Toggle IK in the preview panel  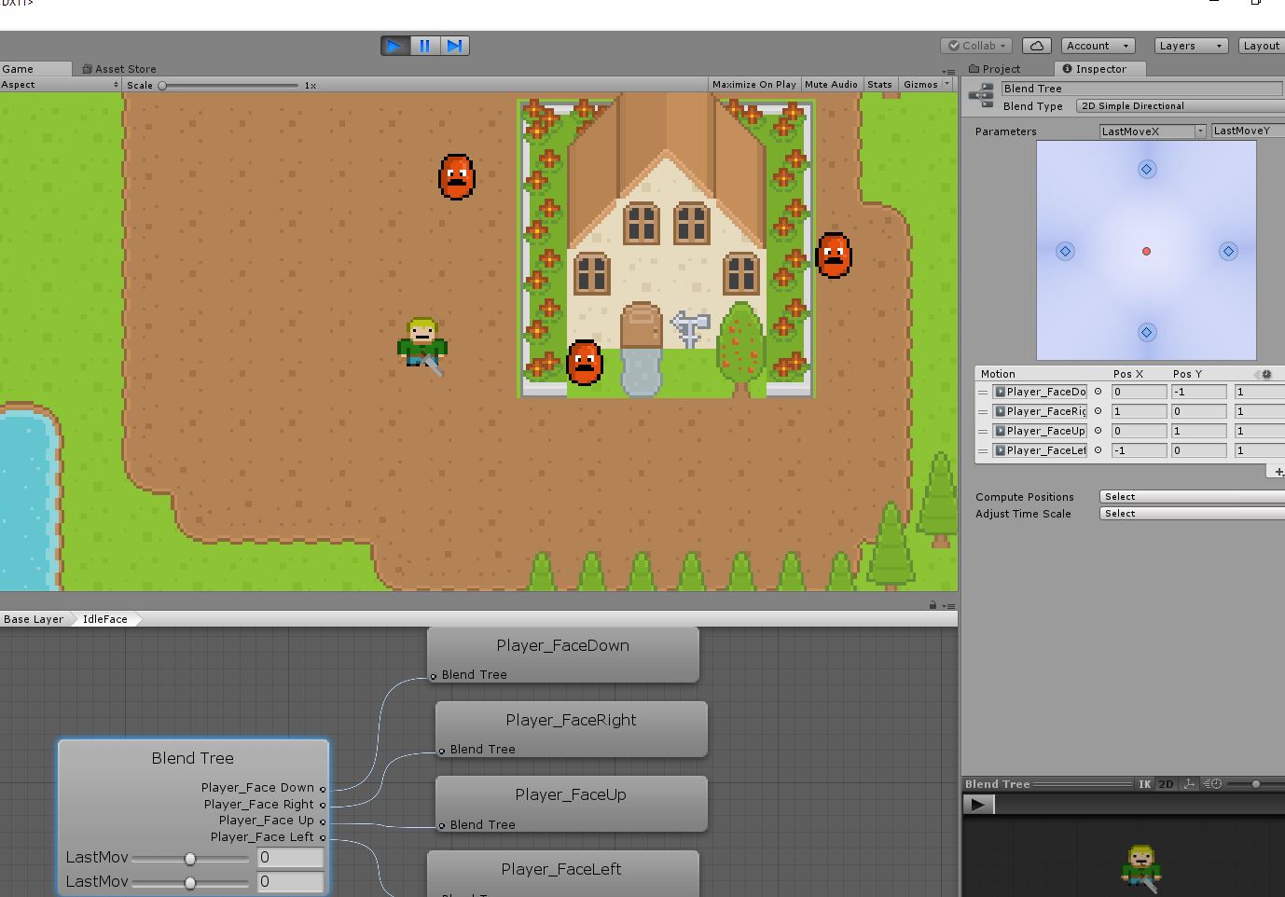point(1145,784)
